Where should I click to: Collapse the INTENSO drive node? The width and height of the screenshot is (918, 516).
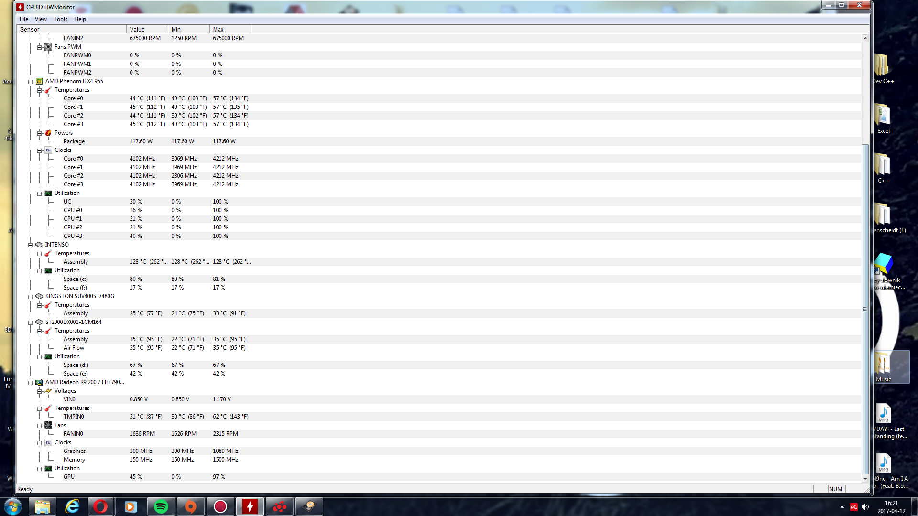30,245
